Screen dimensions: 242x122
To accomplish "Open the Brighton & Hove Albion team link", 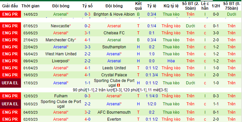I will [x=114, y=14].
